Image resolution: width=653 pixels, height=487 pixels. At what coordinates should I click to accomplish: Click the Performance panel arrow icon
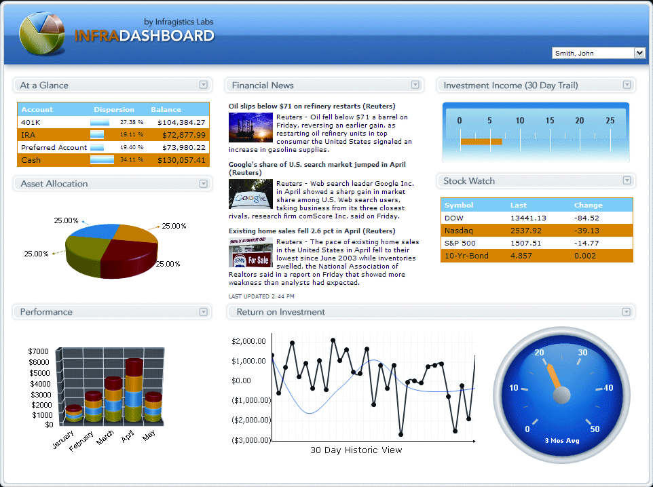click(203, 311)
